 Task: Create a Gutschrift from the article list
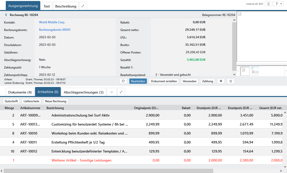coord(11,101)
